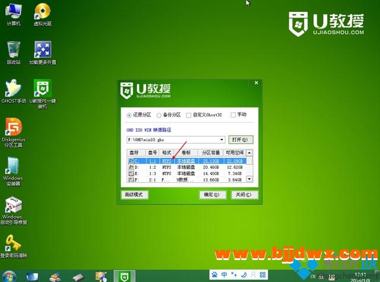380x282 pixels.
Task: Click the 12.62GB free space cell
Action: [235, 167]
